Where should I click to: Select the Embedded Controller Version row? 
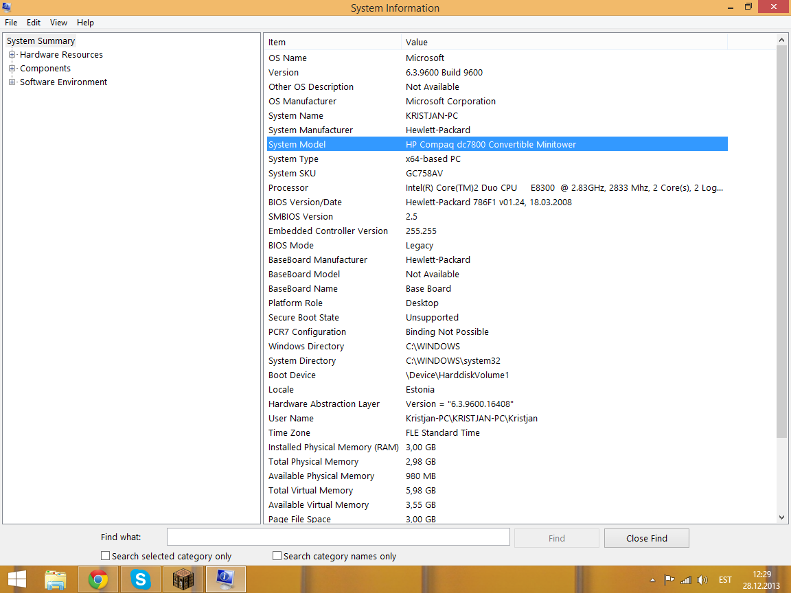pyautogui.click(x=497, y=231)
